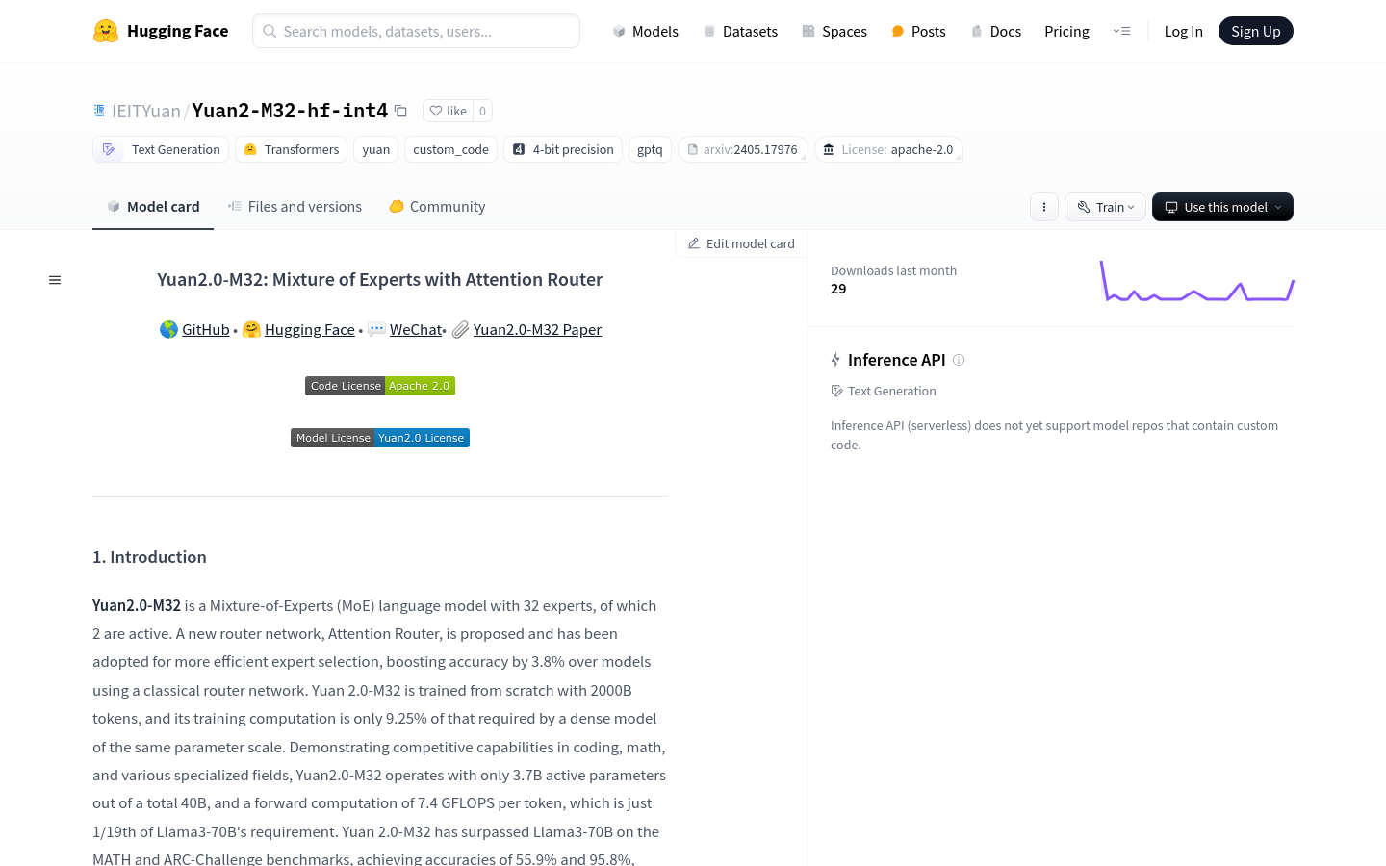This screenshot has width=1386, height=866.
Task: Click Inference API info icon
Action: (959, 360)
